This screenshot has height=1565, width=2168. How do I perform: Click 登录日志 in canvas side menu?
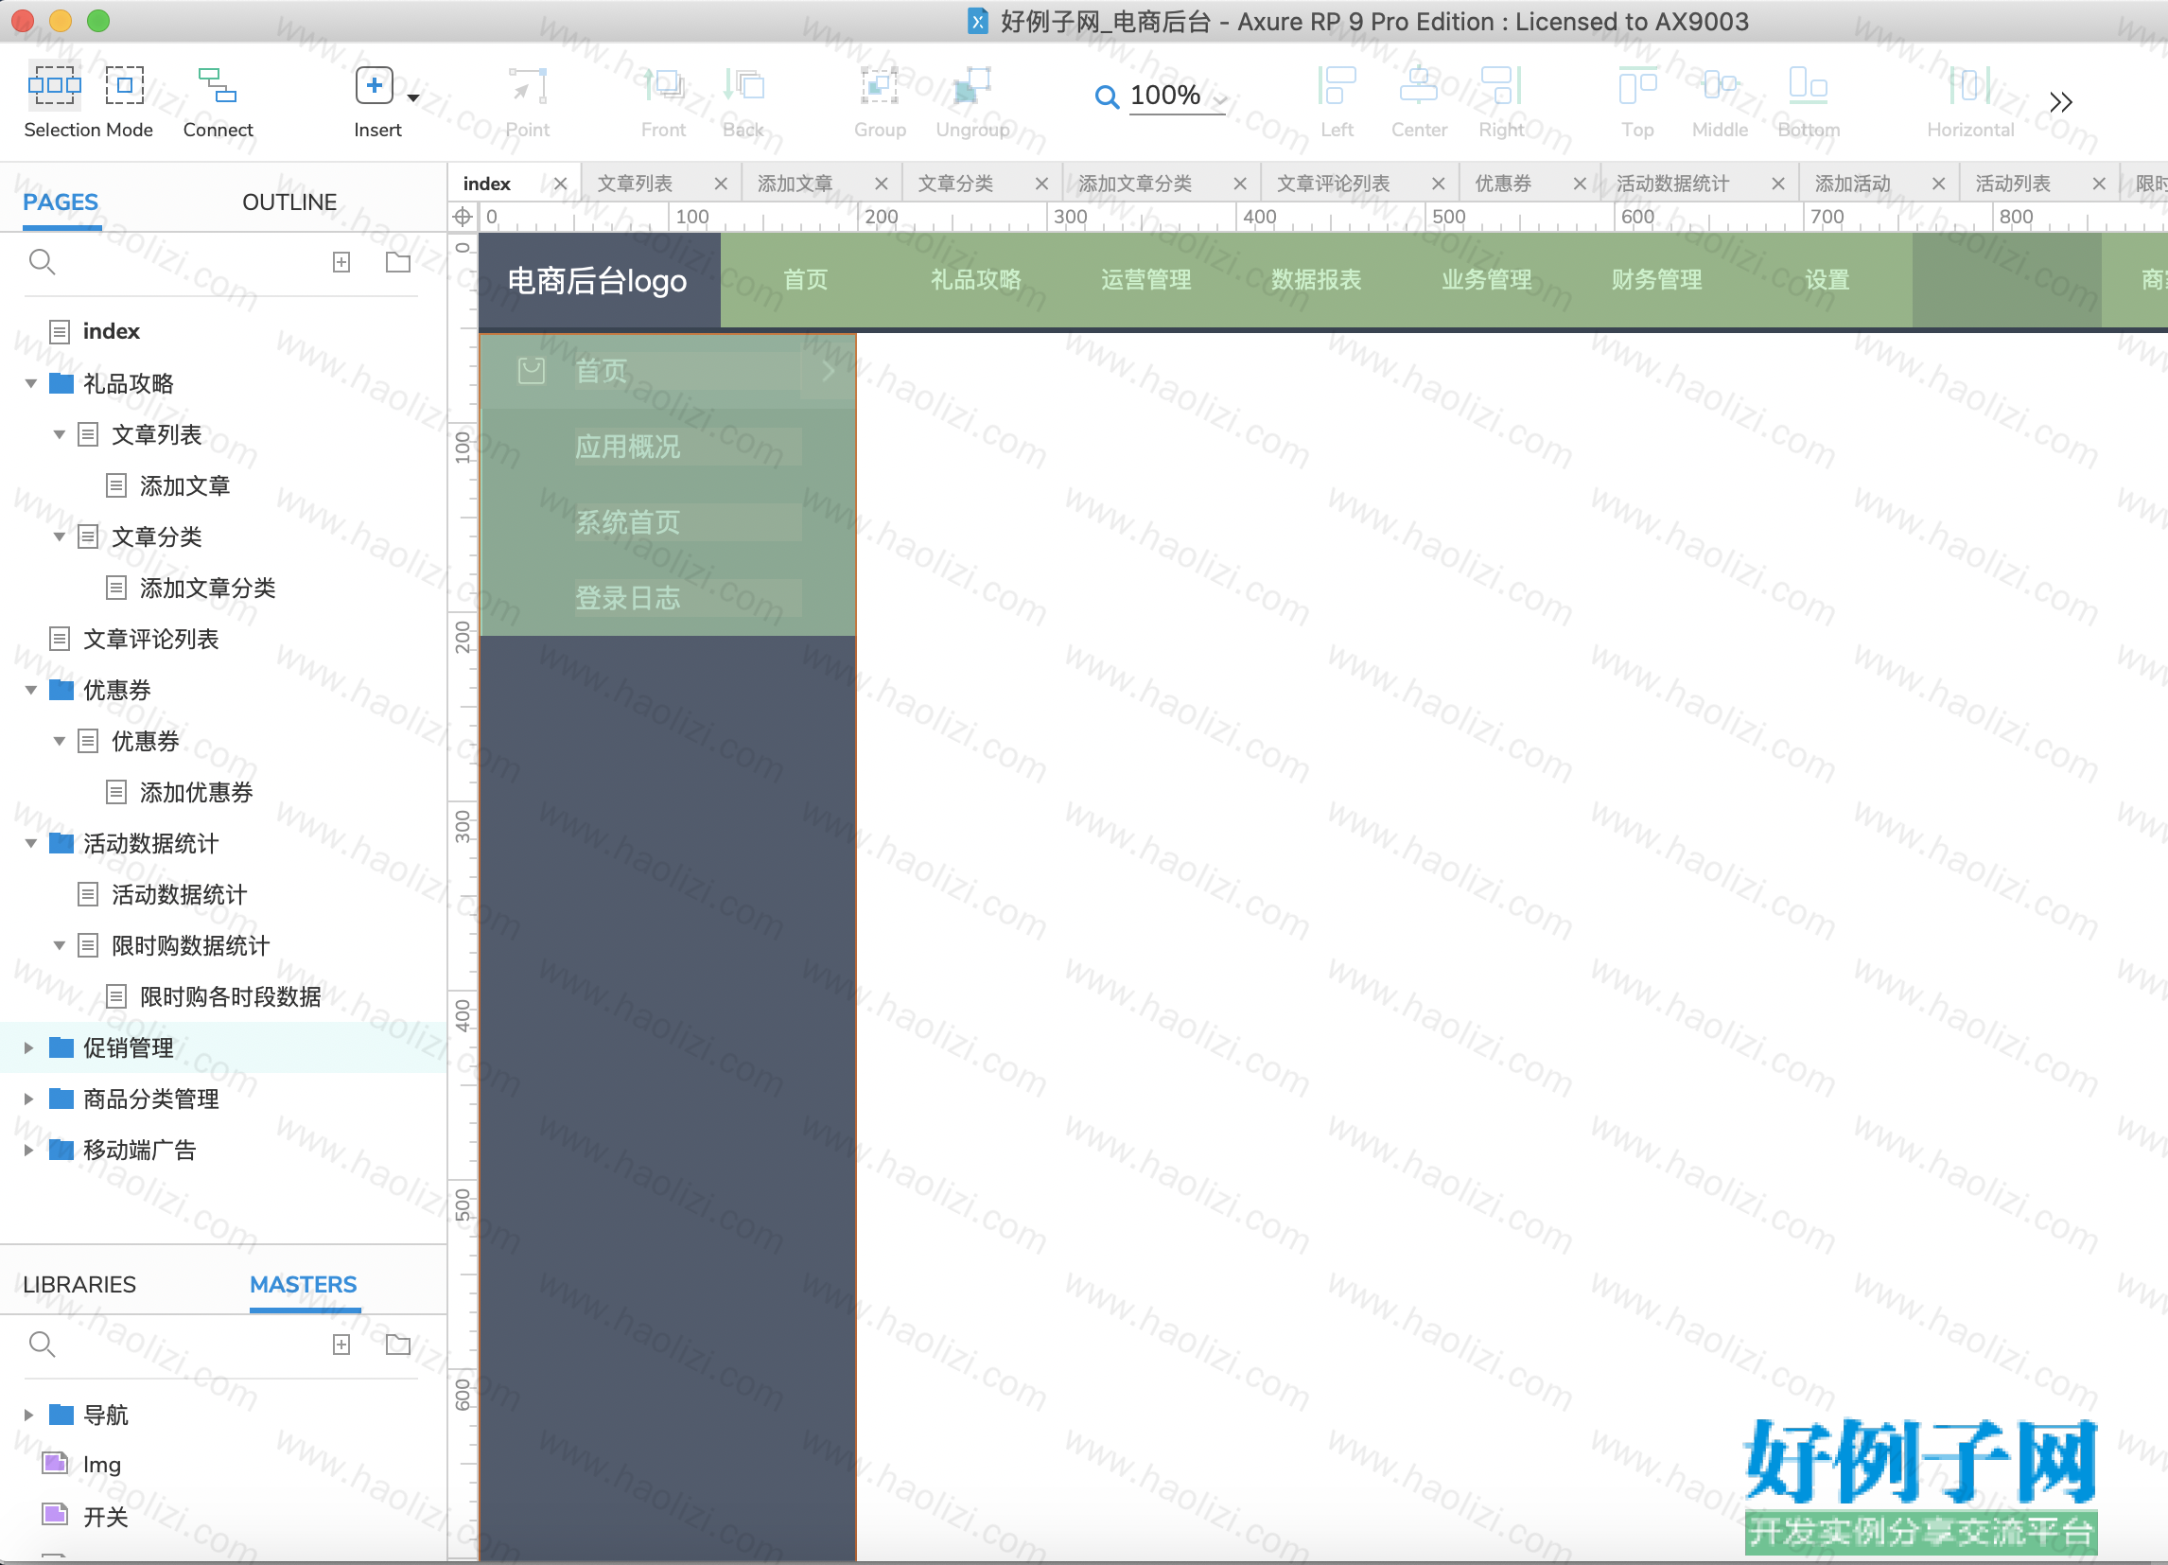point(628,599)
